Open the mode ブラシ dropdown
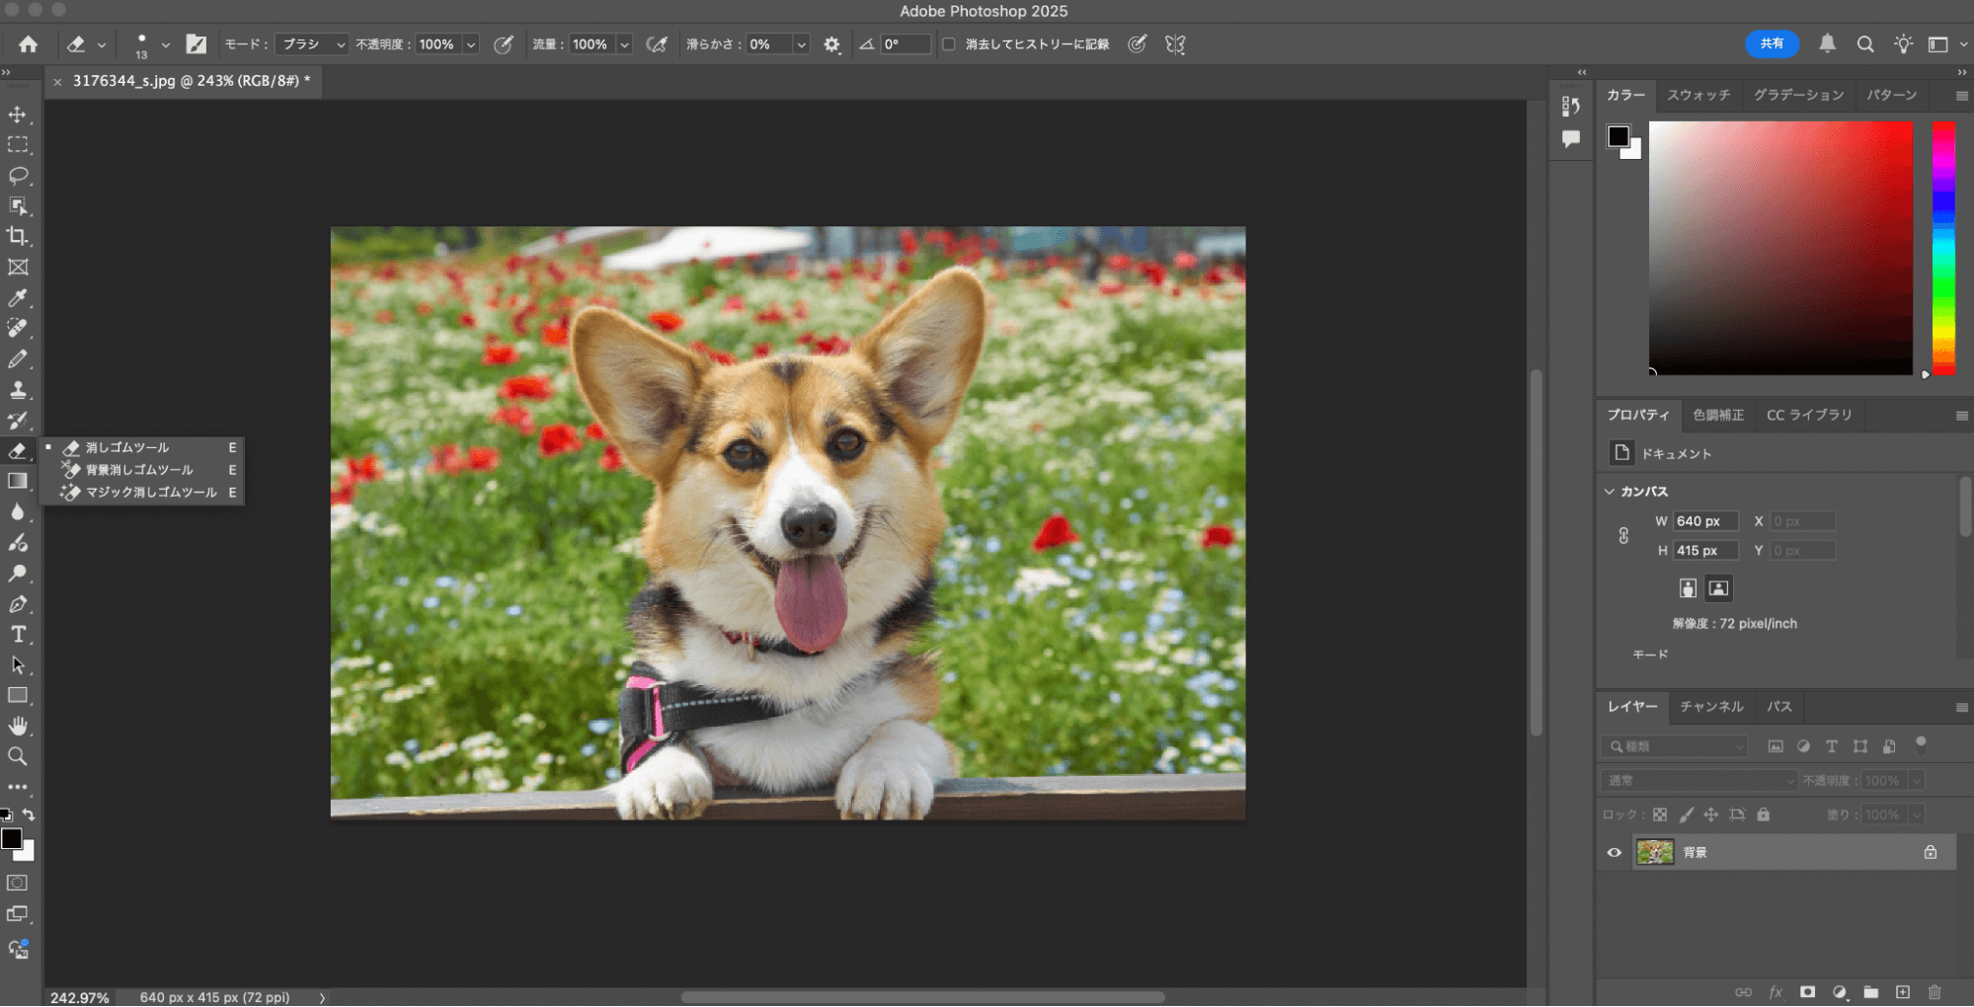The height and width of the screenshot is (1007, 1974). coord(312,44)
